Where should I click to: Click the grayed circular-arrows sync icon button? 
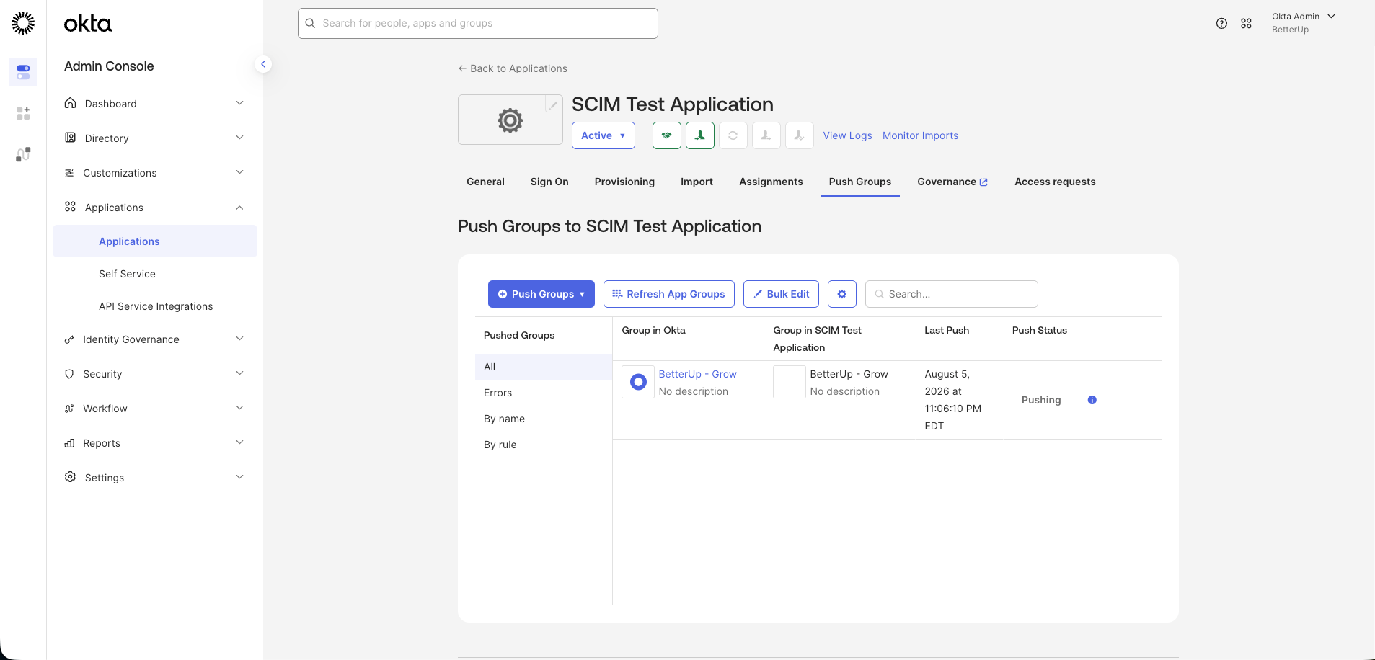733,135
